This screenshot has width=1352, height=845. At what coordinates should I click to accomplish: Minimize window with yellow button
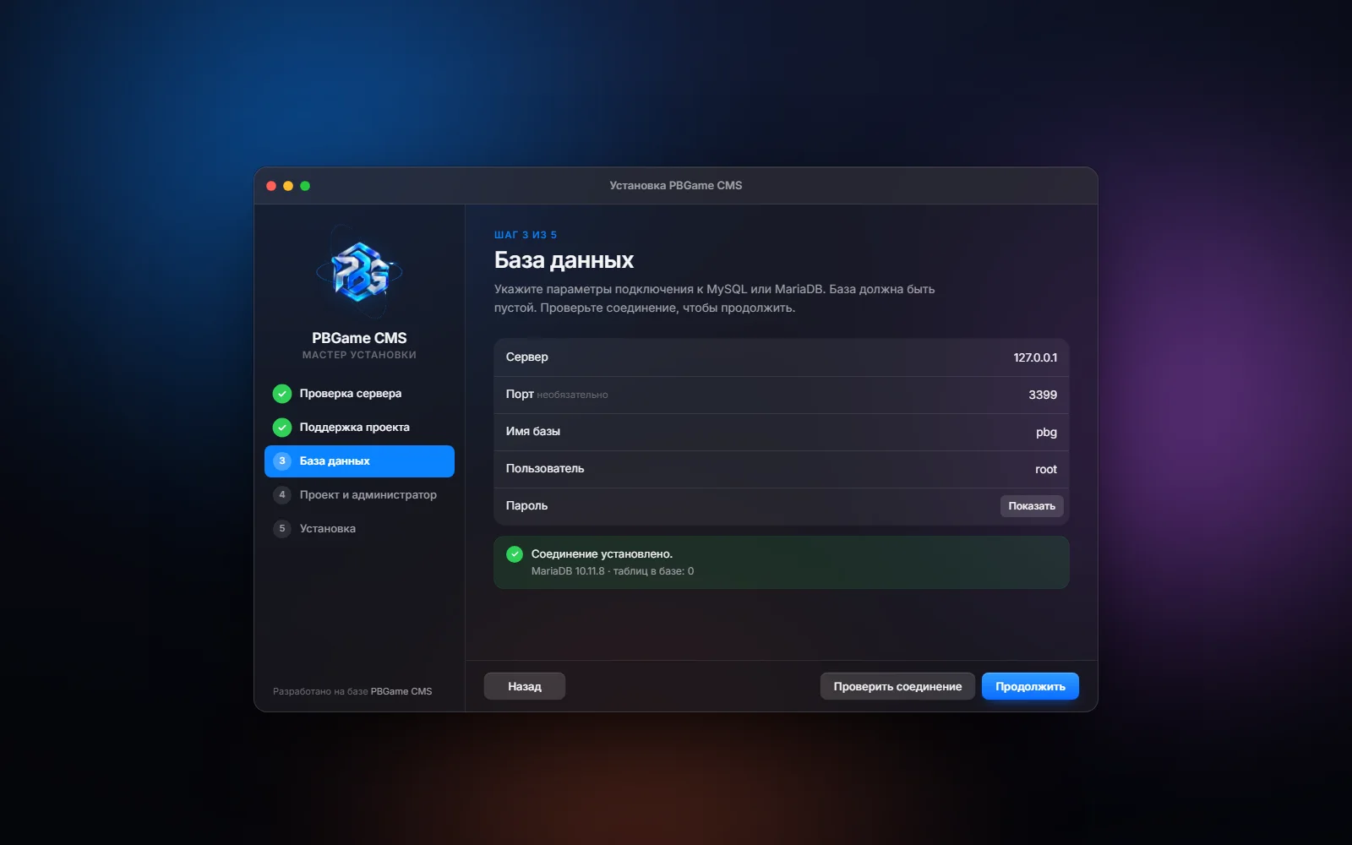[288, 186]
